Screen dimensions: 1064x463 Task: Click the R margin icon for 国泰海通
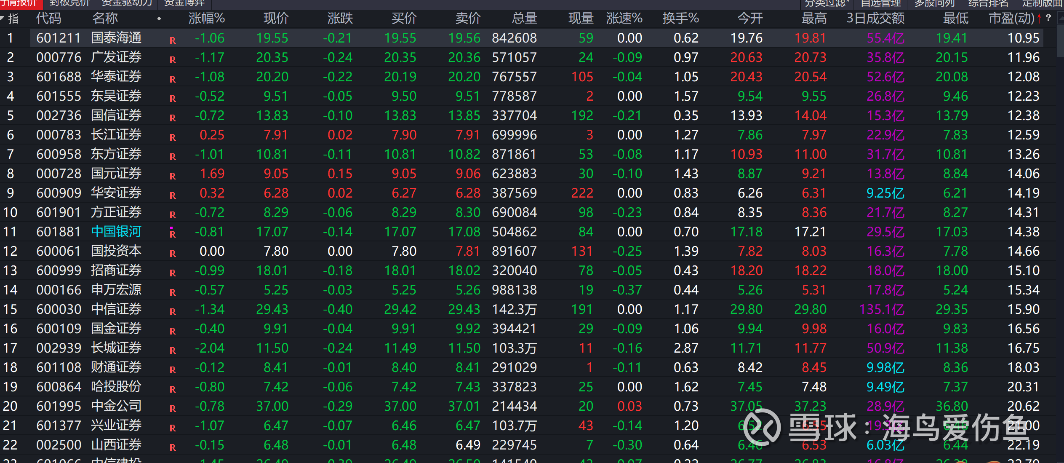click(173, 40)
